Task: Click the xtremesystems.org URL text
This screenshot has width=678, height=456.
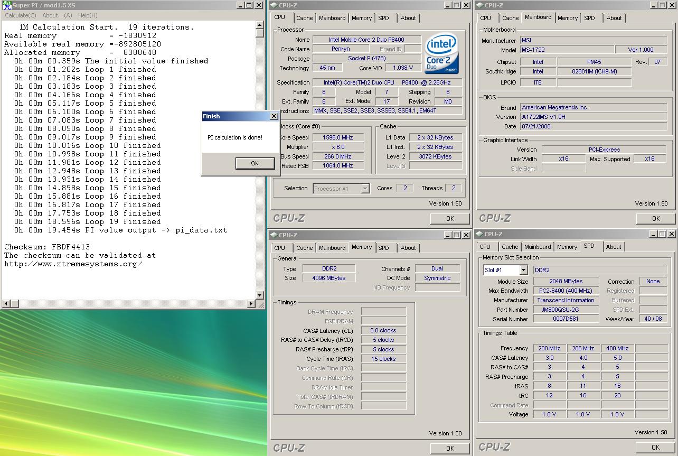Action: [x=73, y=264]
